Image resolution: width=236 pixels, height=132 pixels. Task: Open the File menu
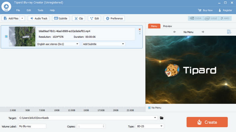(18, 10)
